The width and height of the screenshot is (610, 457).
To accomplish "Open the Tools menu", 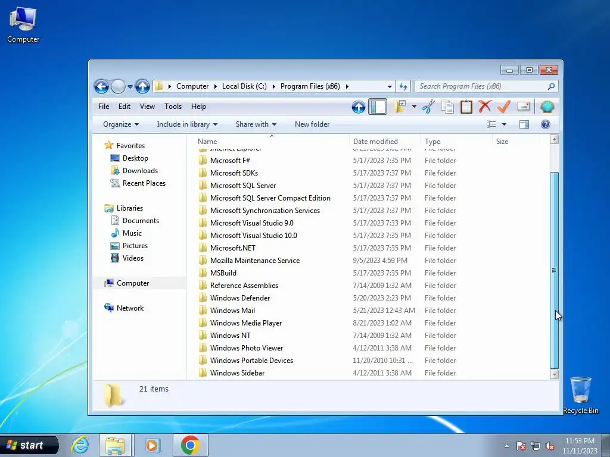I will (x=173, y=107).
